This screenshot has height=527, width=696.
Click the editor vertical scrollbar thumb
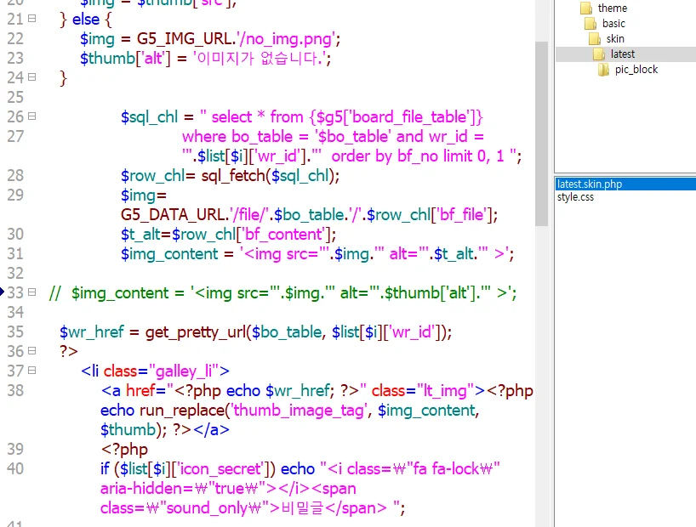[541, 133]
